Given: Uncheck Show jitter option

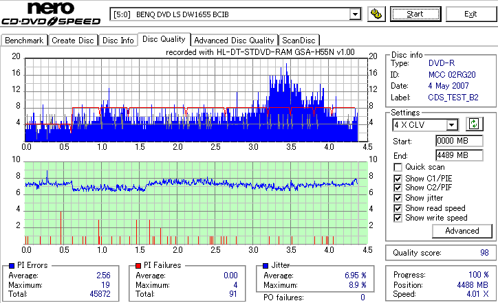Looking at the screenshot, I should point(398,198).
